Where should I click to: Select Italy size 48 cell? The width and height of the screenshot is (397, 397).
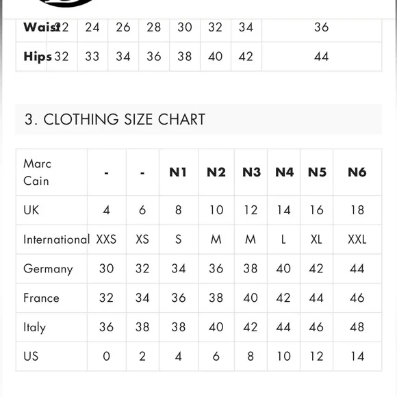[x=357, y=327]
